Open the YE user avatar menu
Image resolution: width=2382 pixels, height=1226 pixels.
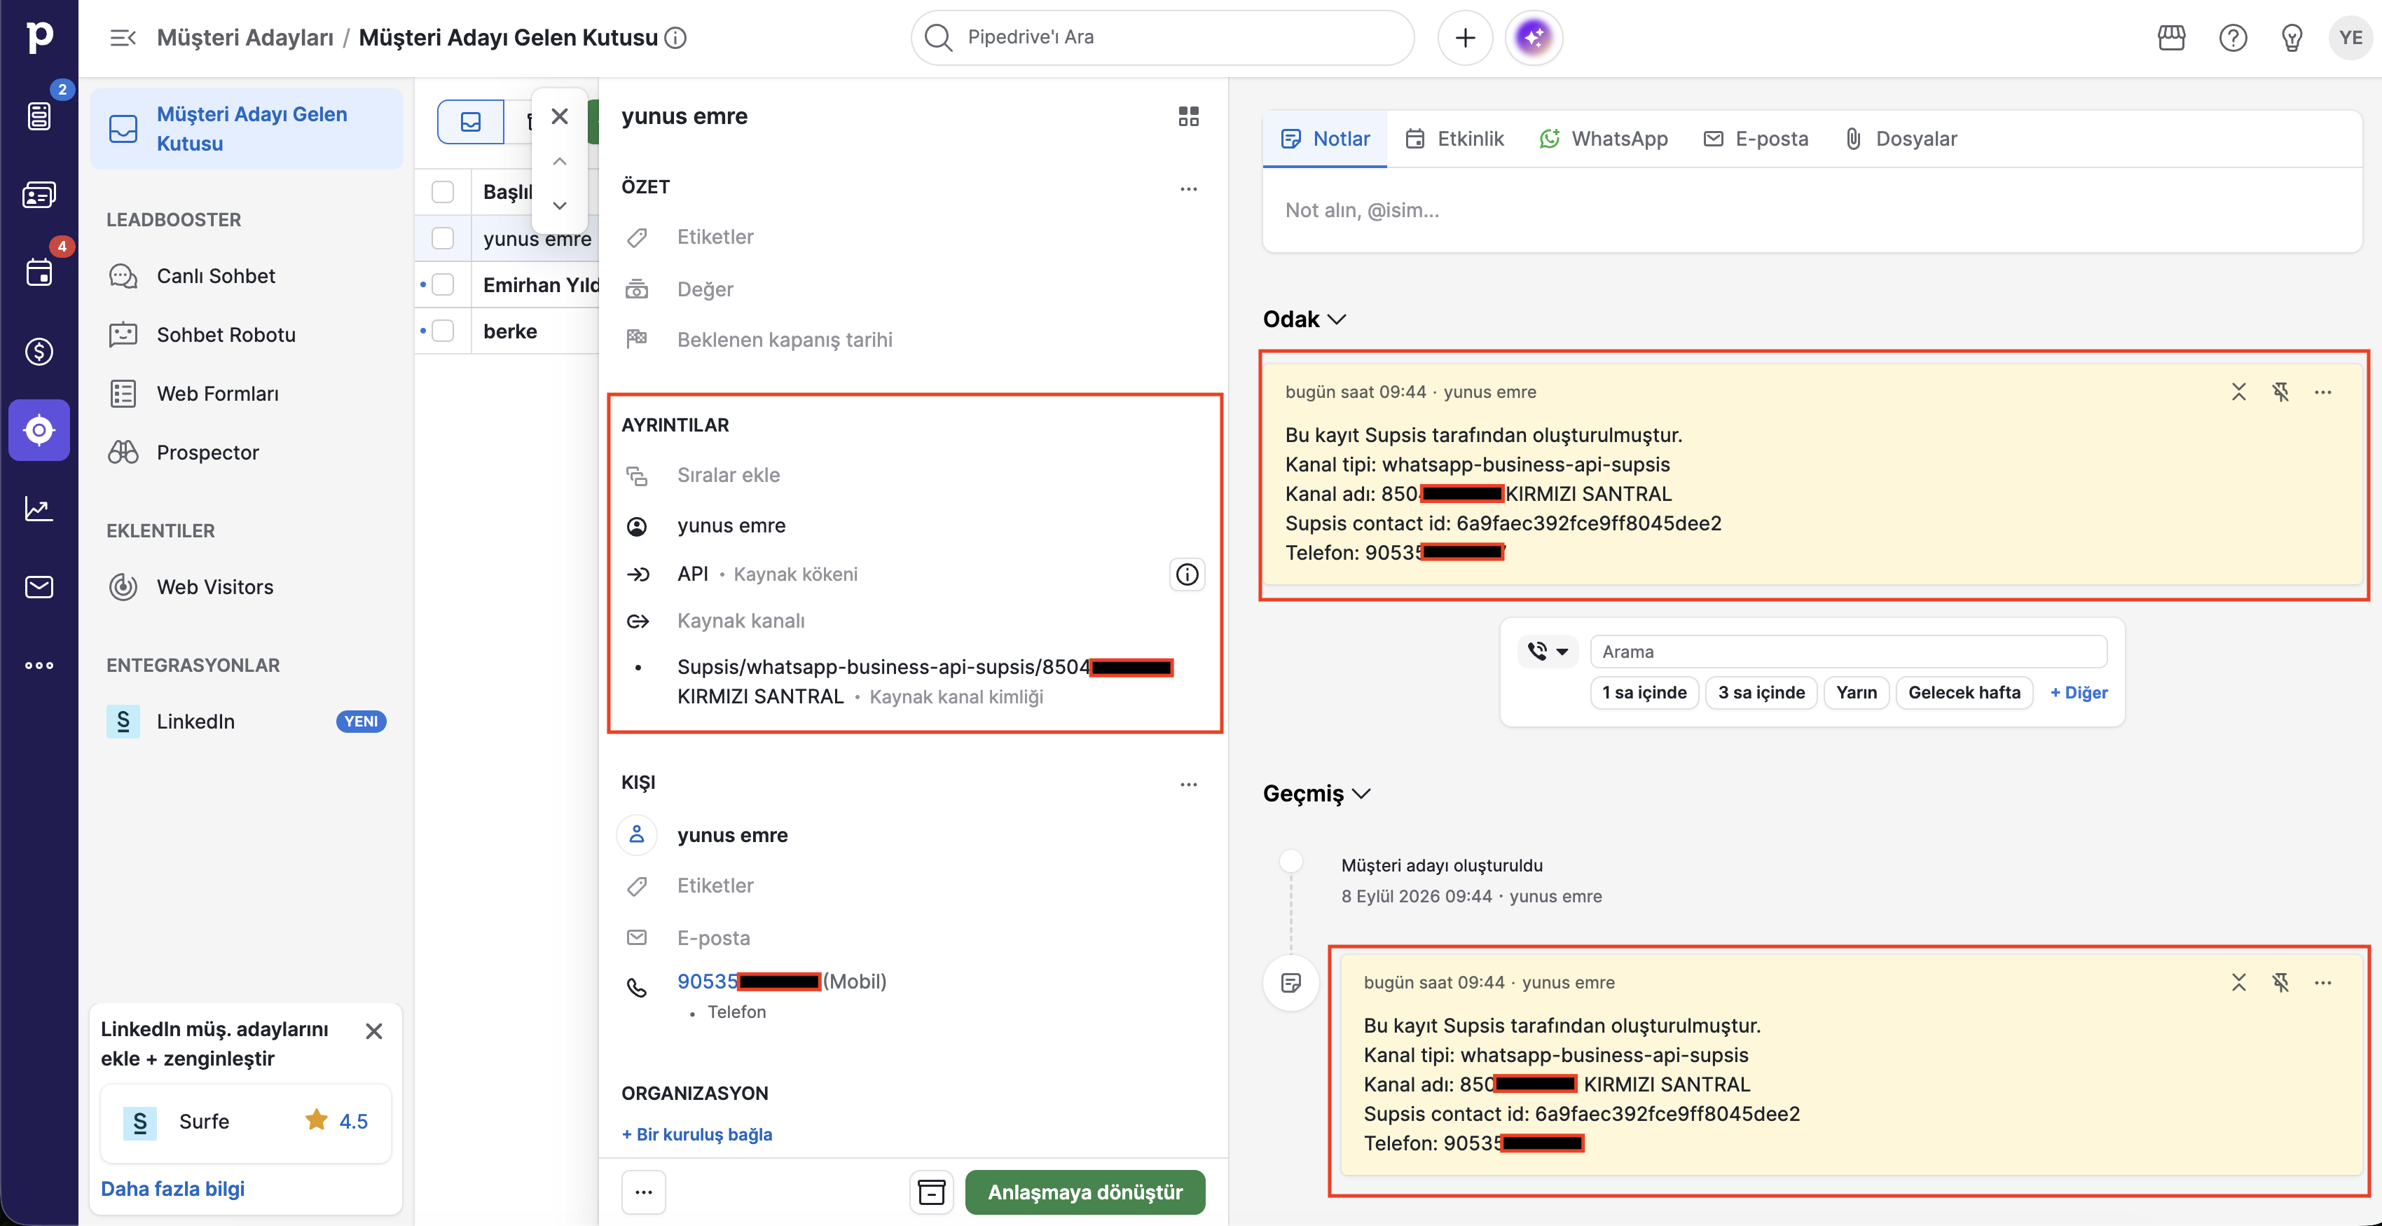pyautogui.click(x=2350, y=38)
